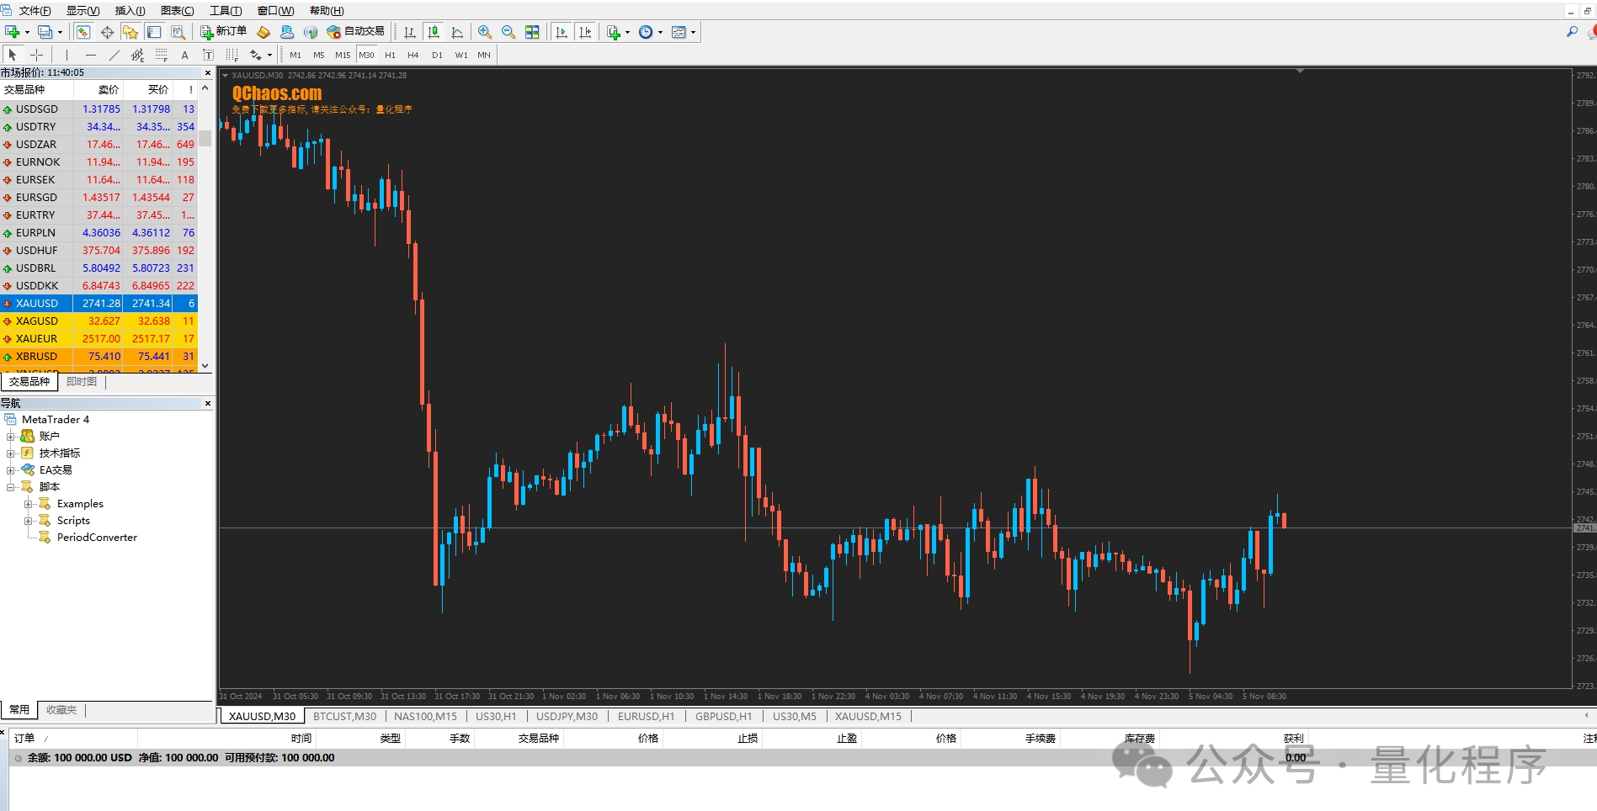This screenshot has width=1597, height=811.
Task: Switch to the BTCUST,M30 chart tab
Action: point(344,717)
